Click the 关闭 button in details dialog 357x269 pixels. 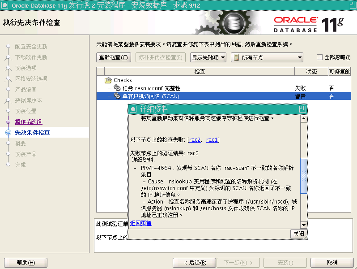(298, 234)
